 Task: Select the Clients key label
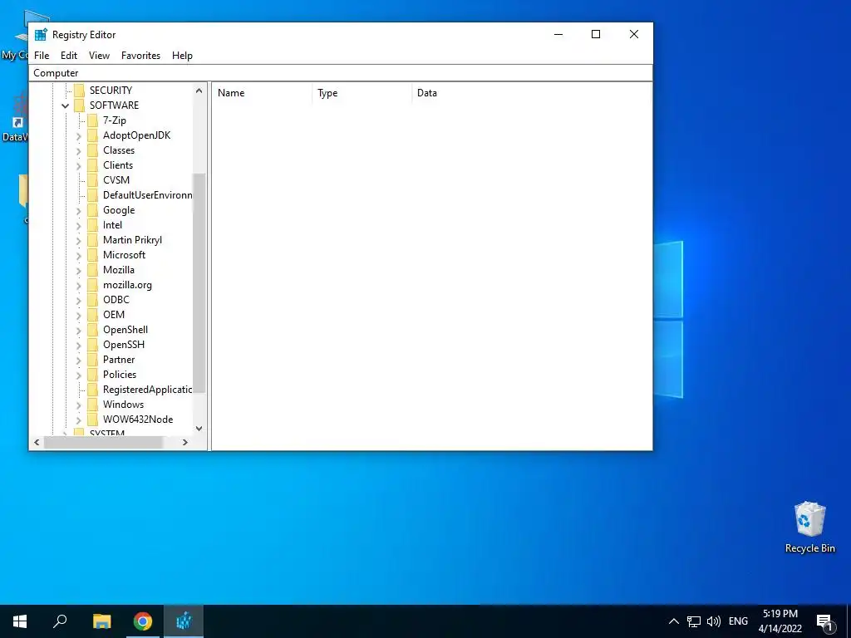118,165
